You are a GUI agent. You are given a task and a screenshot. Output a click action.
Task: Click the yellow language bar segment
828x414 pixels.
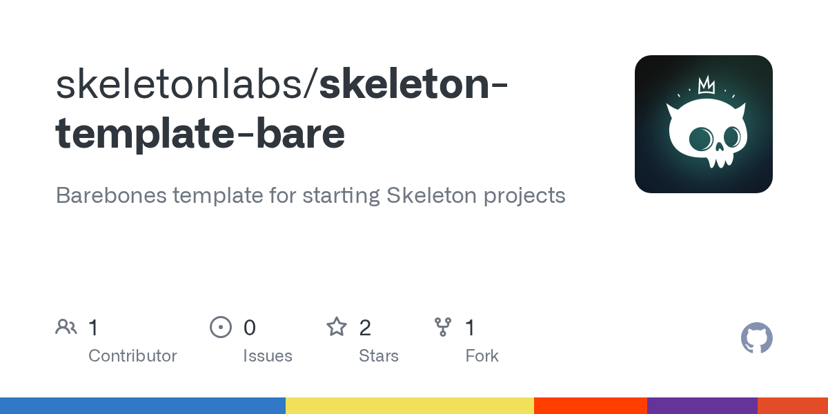coord(410,406)
